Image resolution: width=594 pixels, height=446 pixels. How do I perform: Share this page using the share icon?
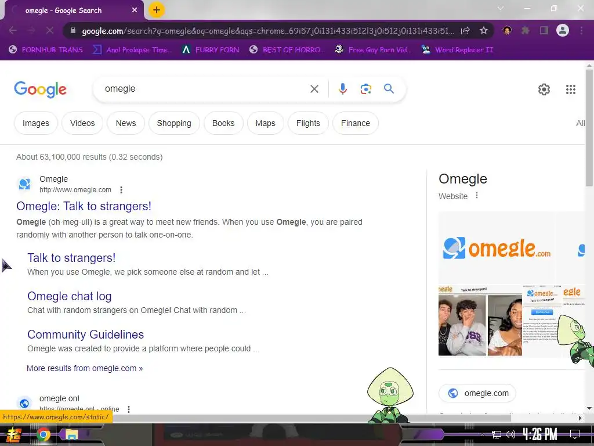click(x=465, y=31)
